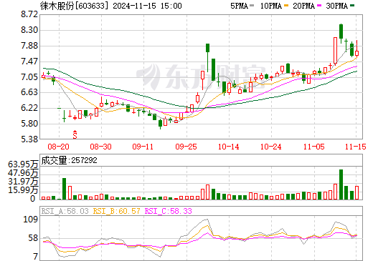
Task: Click the 08-20 date label
Action: pos(58,147)
